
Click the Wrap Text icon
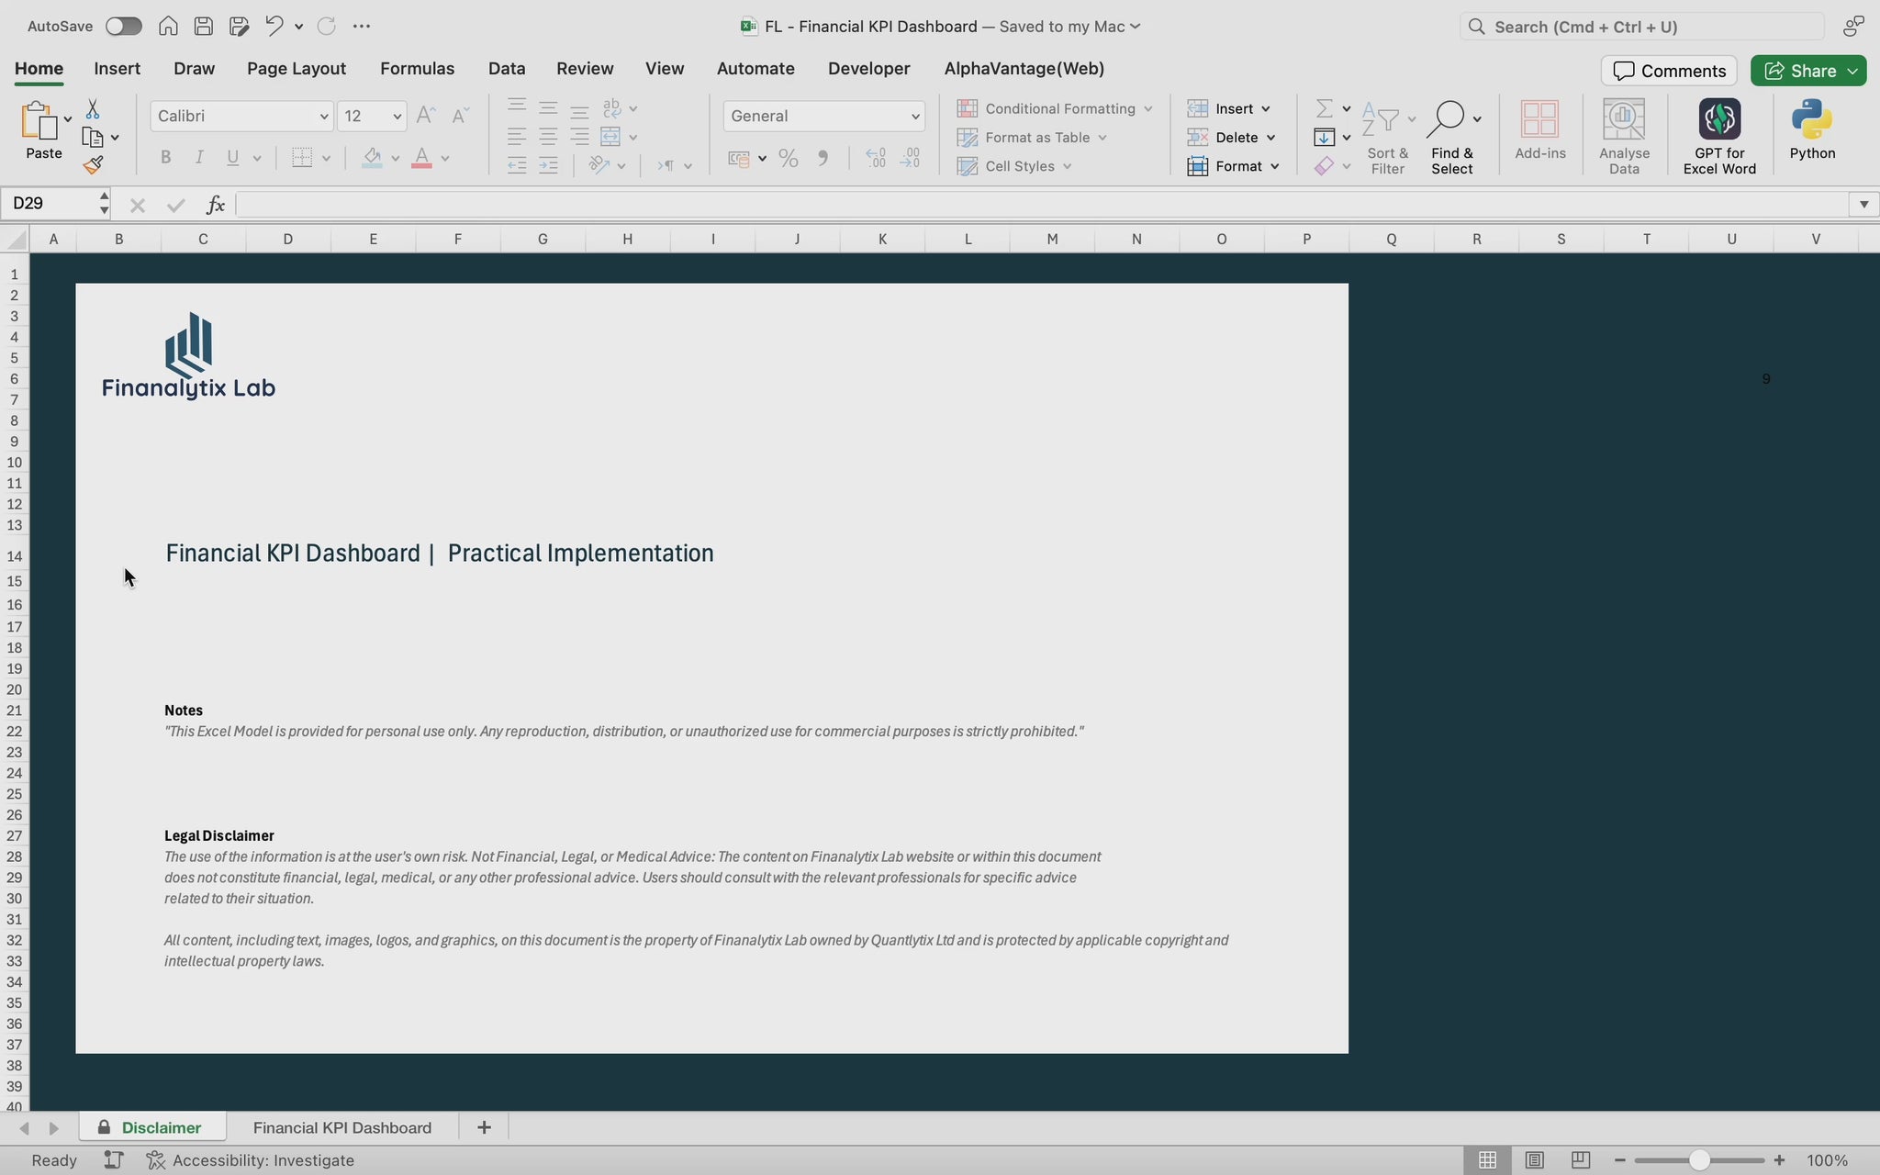click(x=611, y=108)
